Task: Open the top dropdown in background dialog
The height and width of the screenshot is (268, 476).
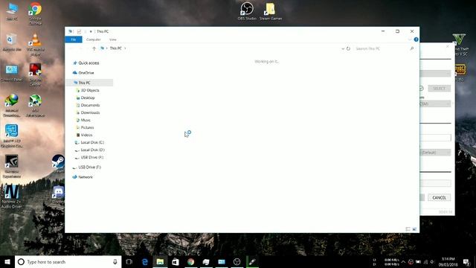Action: 435,74
